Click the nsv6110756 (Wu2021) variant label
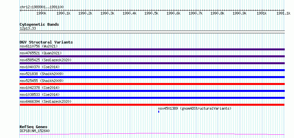 (39, 46)
